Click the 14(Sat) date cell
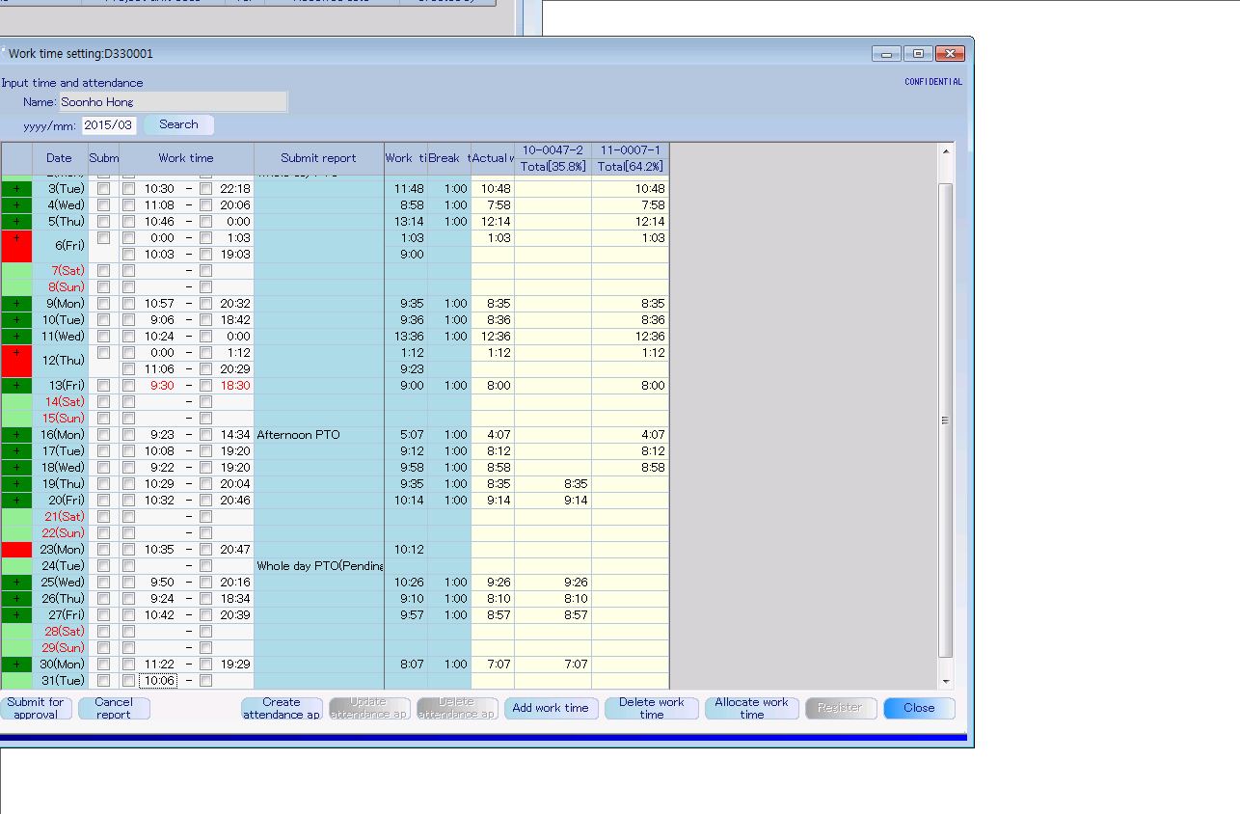Image resolution: width=1240 pixels, height=814 pixels. (x=60, y=401)
